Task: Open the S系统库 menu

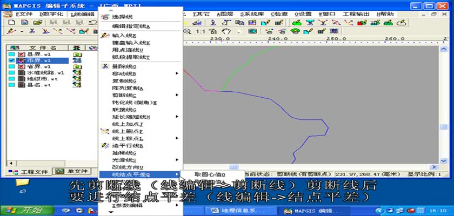Action: click(x=252, y=14)
